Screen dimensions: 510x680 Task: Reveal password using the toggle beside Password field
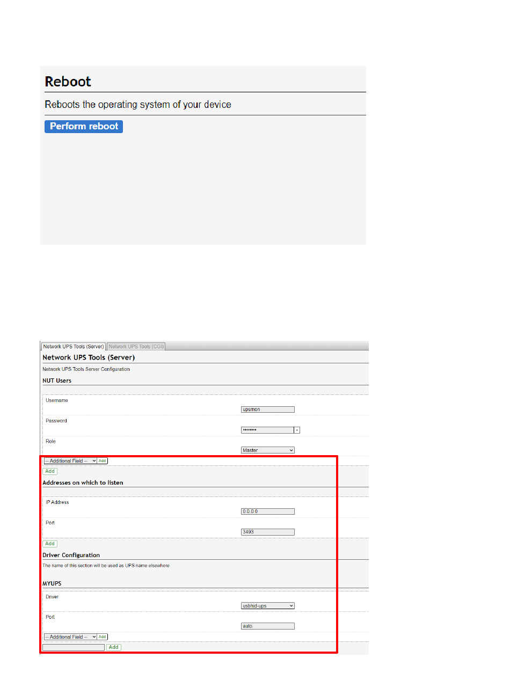[297, 430]
